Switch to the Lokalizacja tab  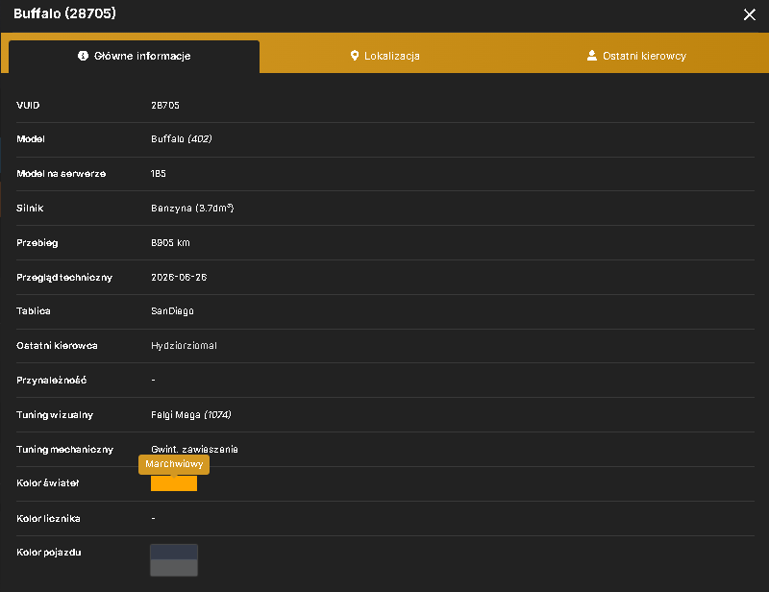[385, 56]
